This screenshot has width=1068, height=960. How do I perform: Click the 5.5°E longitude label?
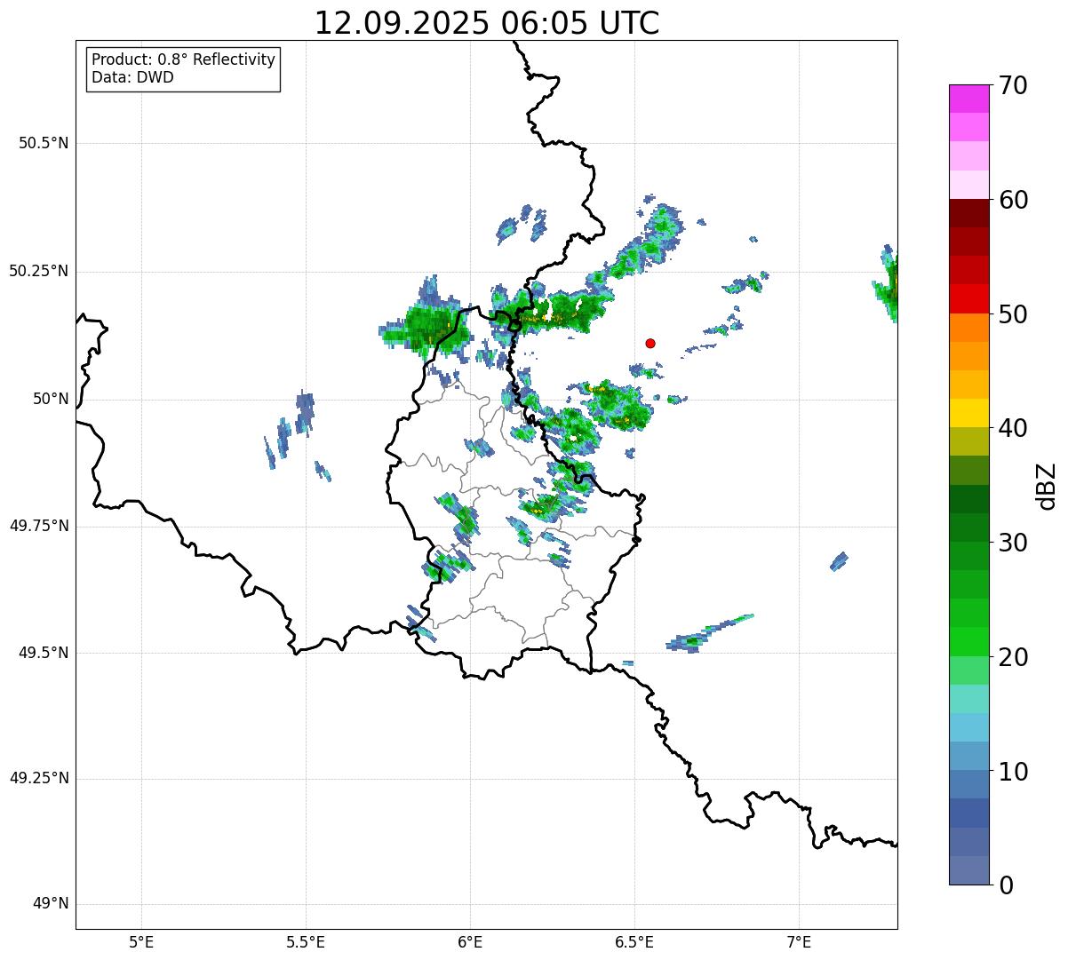pos(306,941)
